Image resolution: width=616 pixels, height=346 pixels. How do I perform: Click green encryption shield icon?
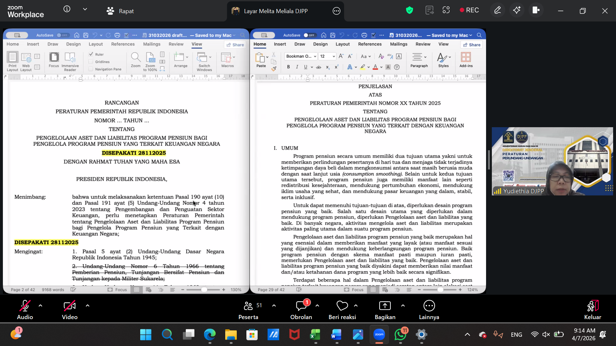pyautogui.click(x=409, y=10)
